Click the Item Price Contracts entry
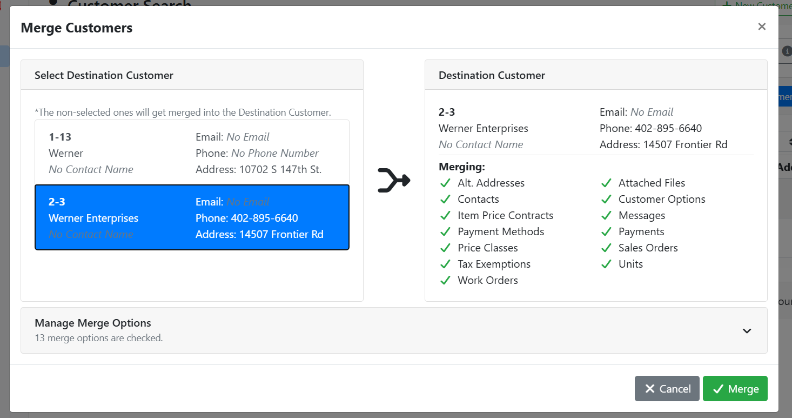This screenshot has width=792, height=418. (x=505, y=216)
